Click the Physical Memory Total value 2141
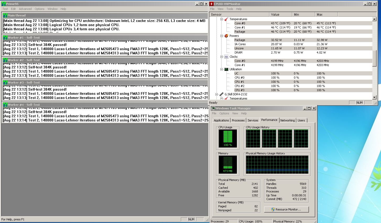381x223 pixels. coord(255,184)
